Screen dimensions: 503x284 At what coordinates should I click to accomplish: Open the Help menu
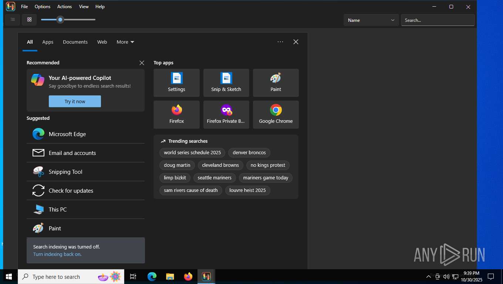(x=100, y=7)
